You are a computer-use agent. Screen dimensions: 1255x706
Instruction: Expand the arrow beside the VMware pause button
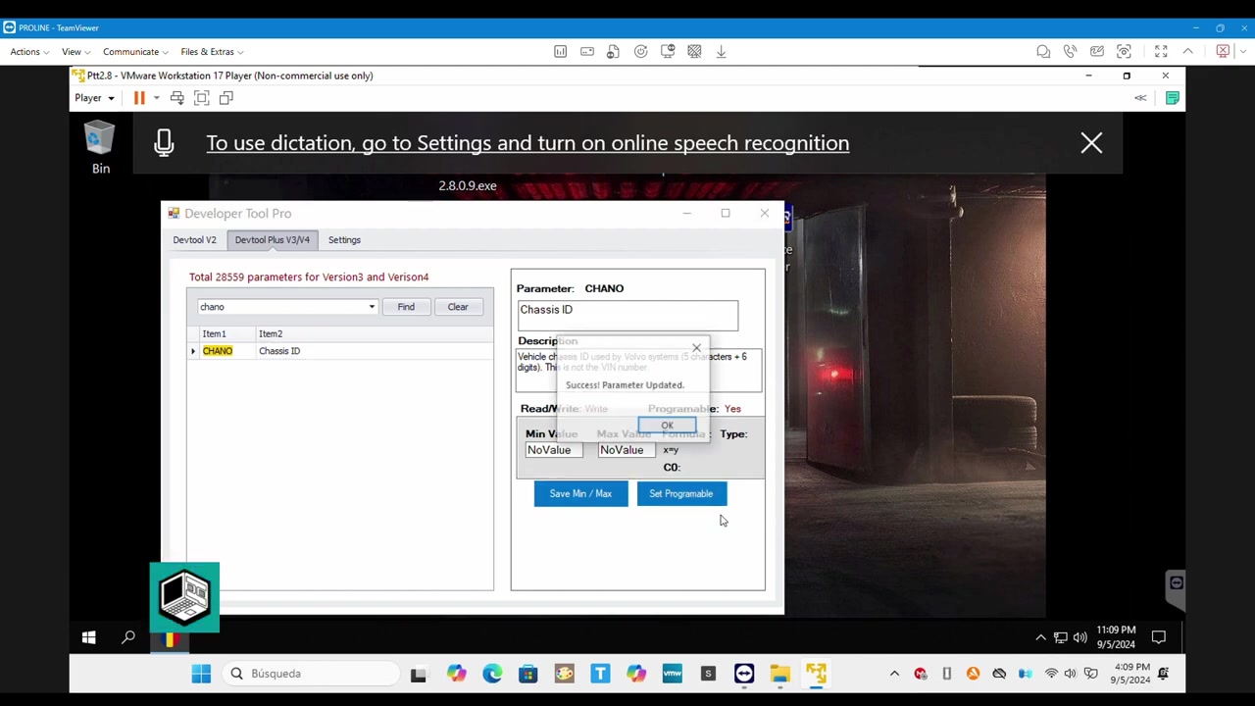(156, 98)
